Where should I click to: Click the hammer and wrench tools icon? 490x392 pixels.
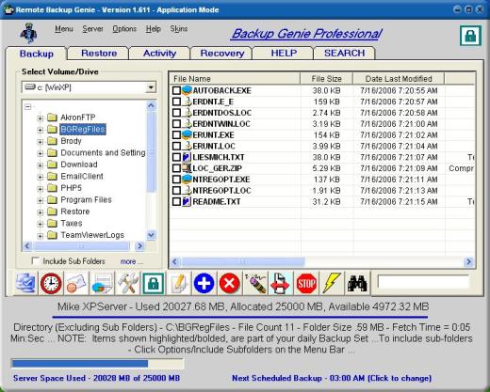127,283
